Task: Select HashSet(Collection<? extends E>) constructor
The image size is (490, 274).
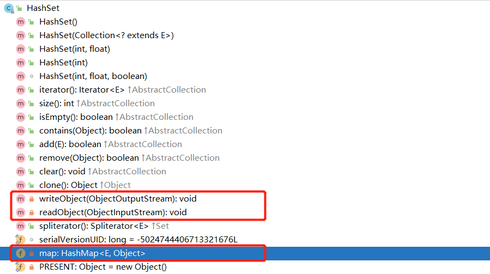Action: pos(106,35)
